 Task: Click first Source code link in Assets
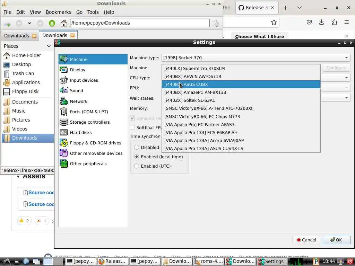pos(41,193)
